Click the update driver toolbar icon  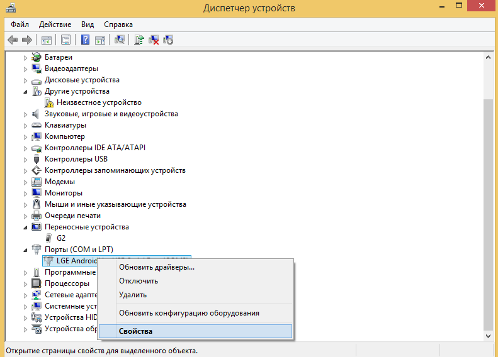coord(139,40)
